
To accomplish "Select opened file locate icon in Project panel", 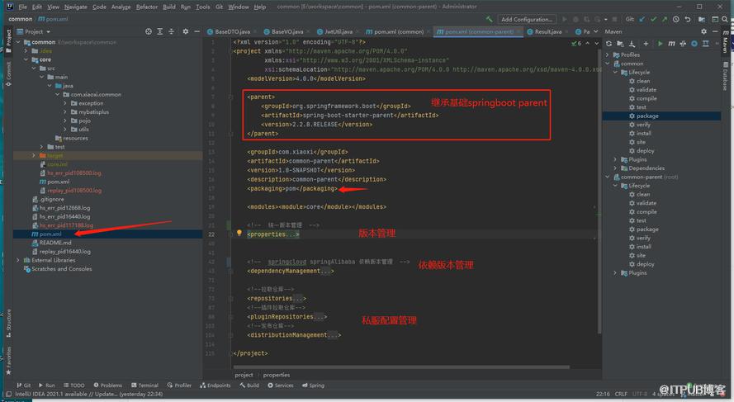I will coord(149,31).
